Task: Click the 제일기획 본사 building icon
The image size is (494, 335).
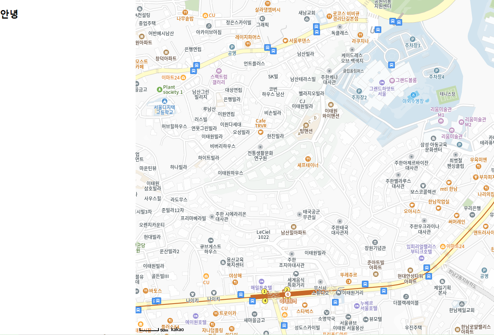Action: [x=442, y=281]
